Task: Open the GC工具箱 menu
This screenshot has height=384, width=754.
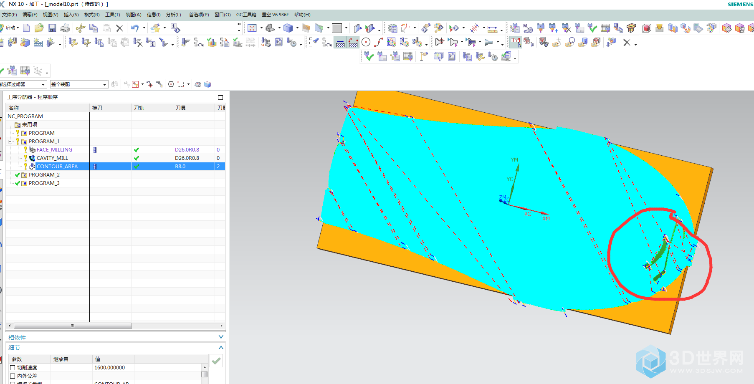Action: (246, 15)
